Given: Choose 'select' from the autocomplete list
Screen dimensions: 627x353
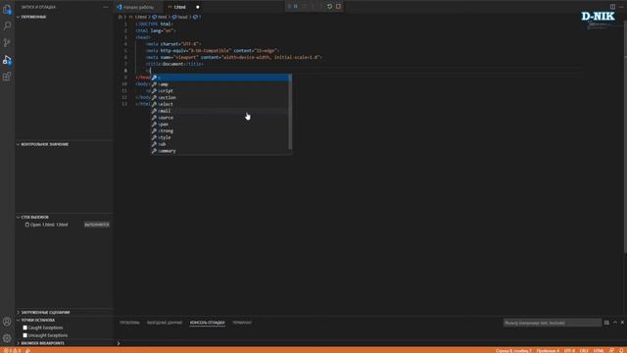Looking at the screenshot, I should (220, 105).
